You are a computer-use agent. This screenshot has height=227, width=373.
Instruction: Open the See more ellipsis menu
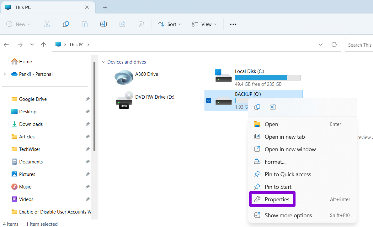[233, 24]
